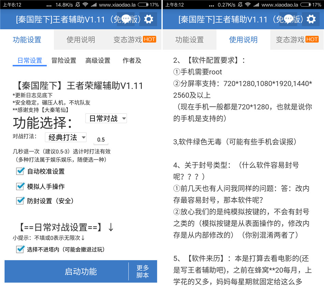The image size is (324, 287).
Task: Toggle the 自动校准设置 checkbox
Action: point(20,171)
